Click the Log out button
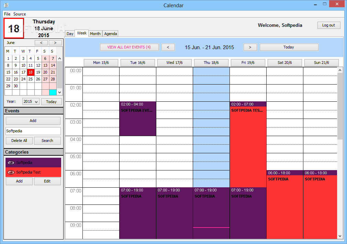 point(329,25)
